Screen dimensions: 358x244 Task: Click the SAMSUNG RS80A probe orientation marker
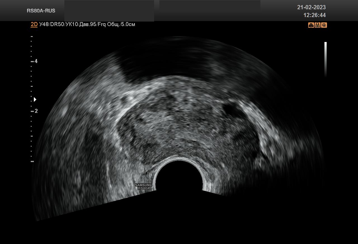point(143,187)
